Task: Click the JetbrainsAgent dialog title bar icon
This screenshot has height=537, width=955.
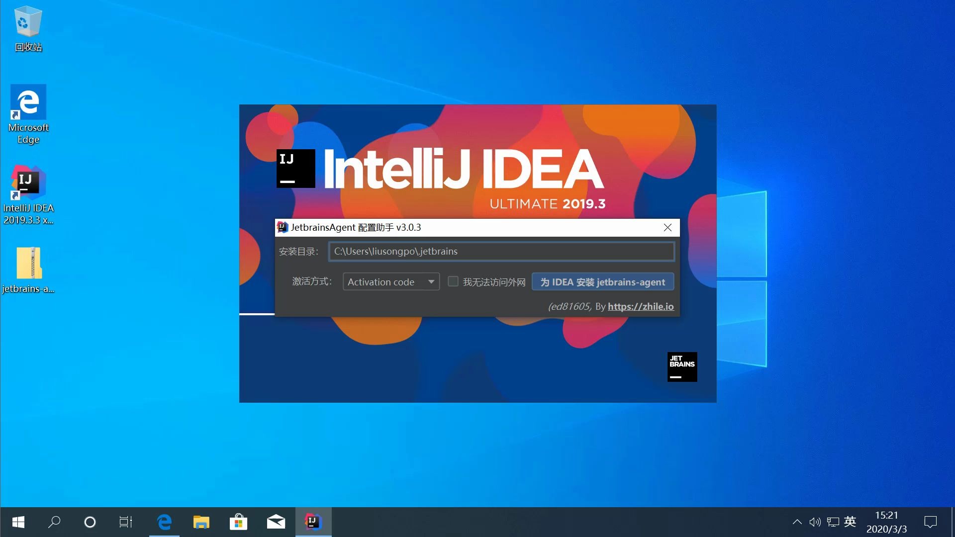Action: click(283, 227)
